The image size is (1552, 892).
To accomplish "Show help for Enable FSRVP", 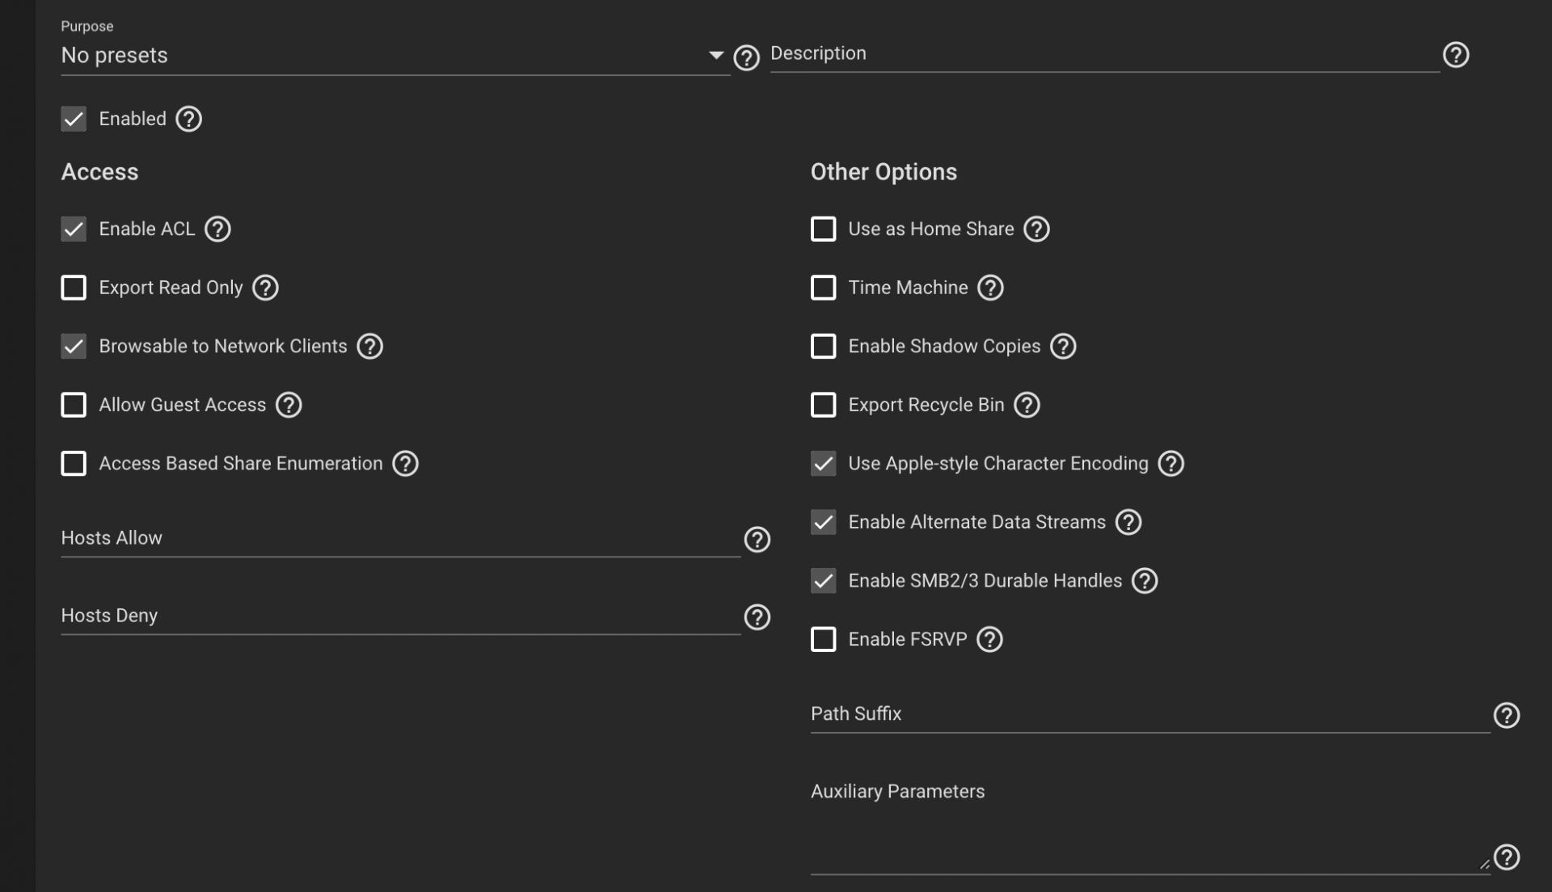I will click(x=990, y=640).
